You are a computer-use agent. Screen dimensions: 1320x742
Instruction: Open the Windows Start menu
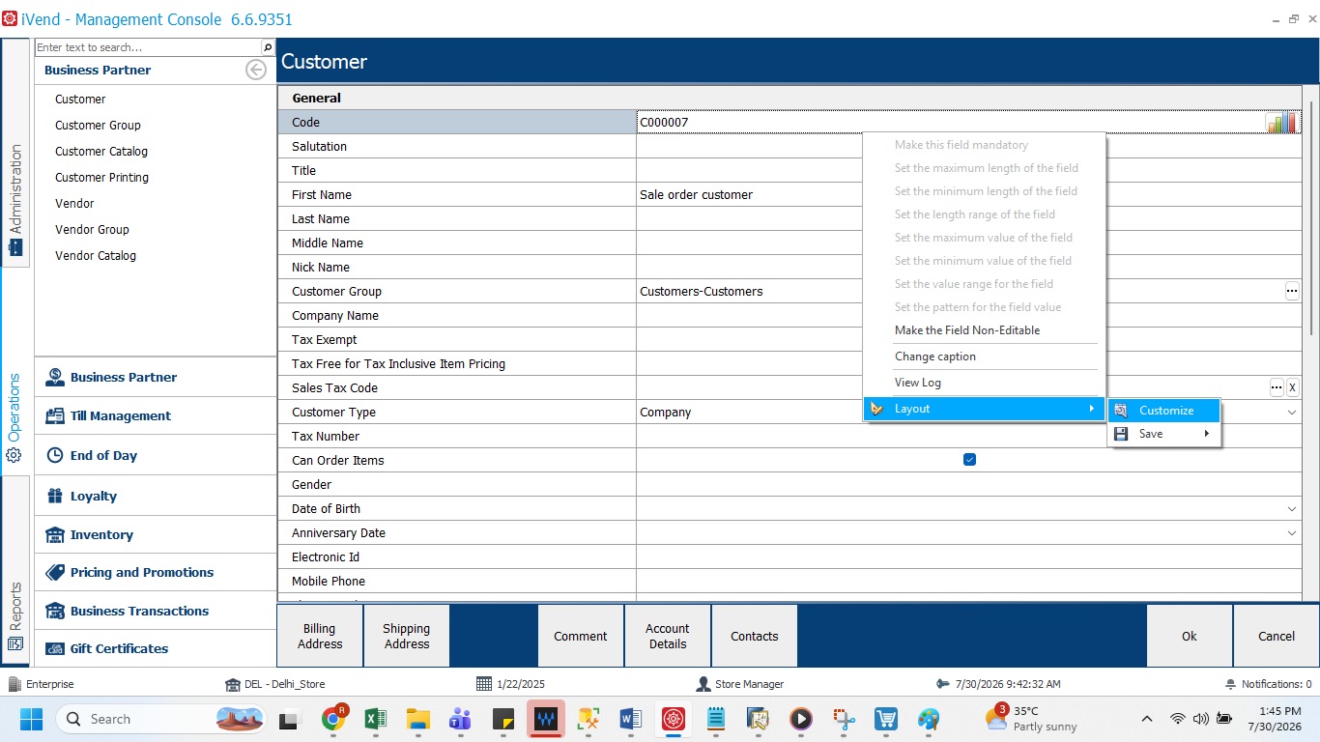point(31,719)
